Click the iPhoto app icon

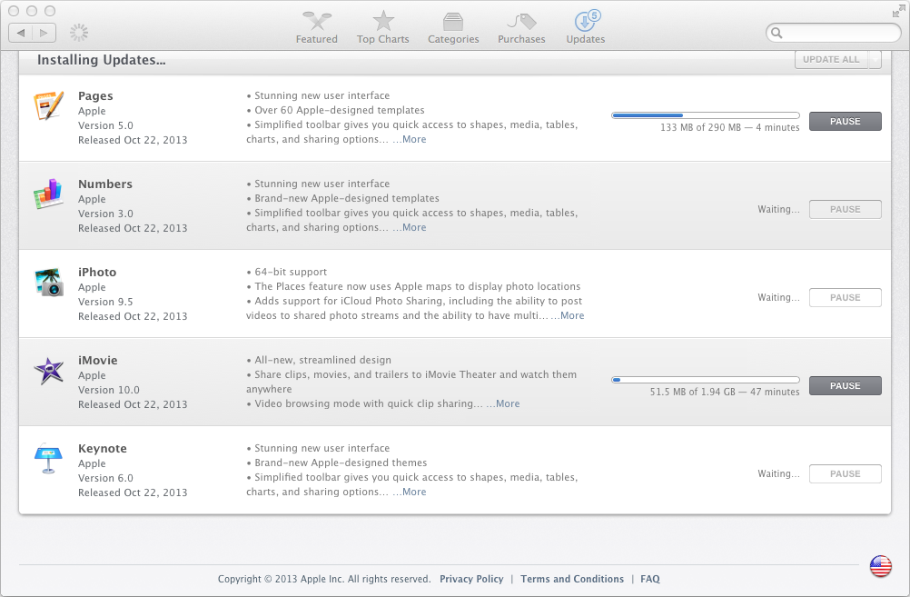[x=49, y=283]
